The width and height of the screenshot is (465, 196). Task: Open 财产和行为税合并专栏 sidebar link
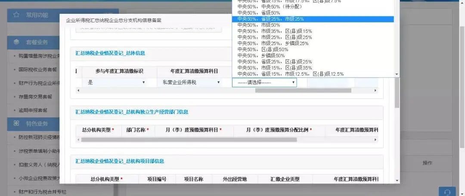(x=42, y=192)
